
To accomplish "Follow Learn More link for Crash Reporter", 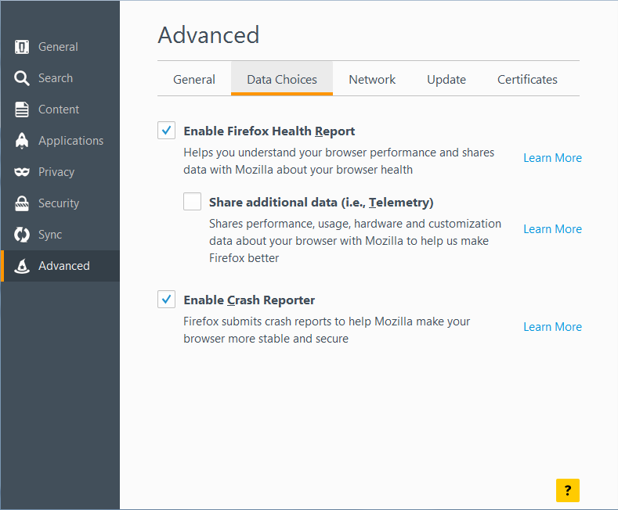I will tap(552, 327).
